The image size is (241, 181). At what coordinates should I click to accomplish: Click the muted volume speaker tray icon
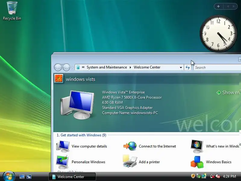pyautogui.click(x=218, y=176)
